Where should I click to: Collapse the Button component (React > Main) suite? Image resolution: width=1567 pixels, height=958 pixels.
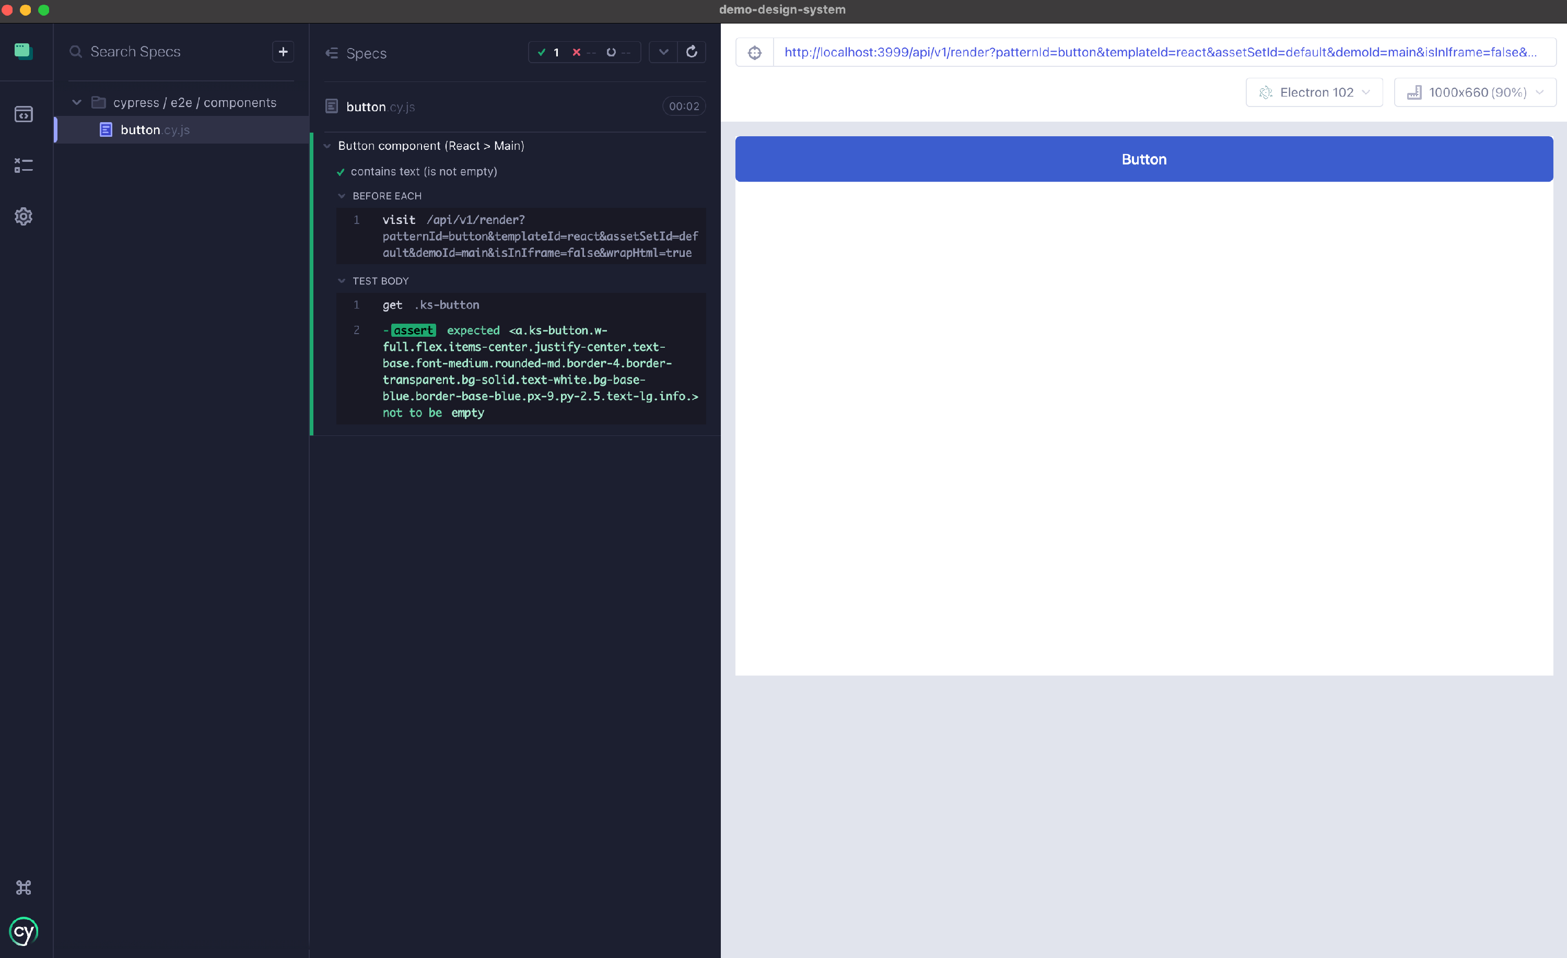click(x=327, y=146)
